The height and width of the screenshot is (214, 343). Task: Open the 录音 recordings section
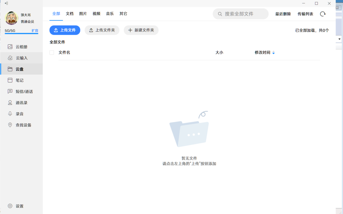point(19,113)
